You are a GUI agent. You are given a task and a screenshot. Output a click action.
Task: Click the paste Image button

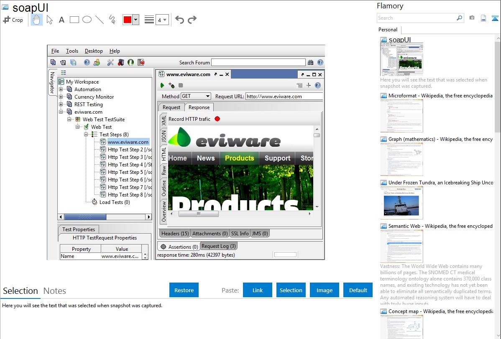pyautogui.click(x=325, y=290)
